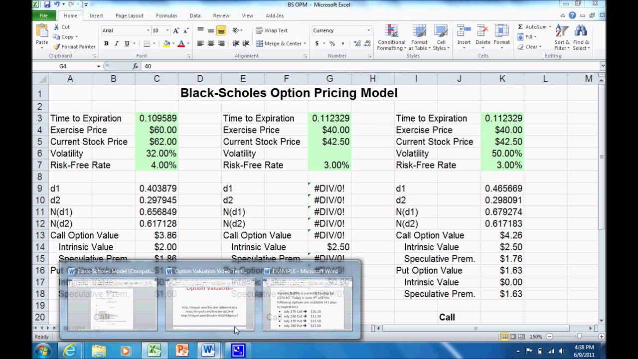Screen dimensions: 638x359
Task: Apply the Fill Color bucket
Action: point(166,43)
